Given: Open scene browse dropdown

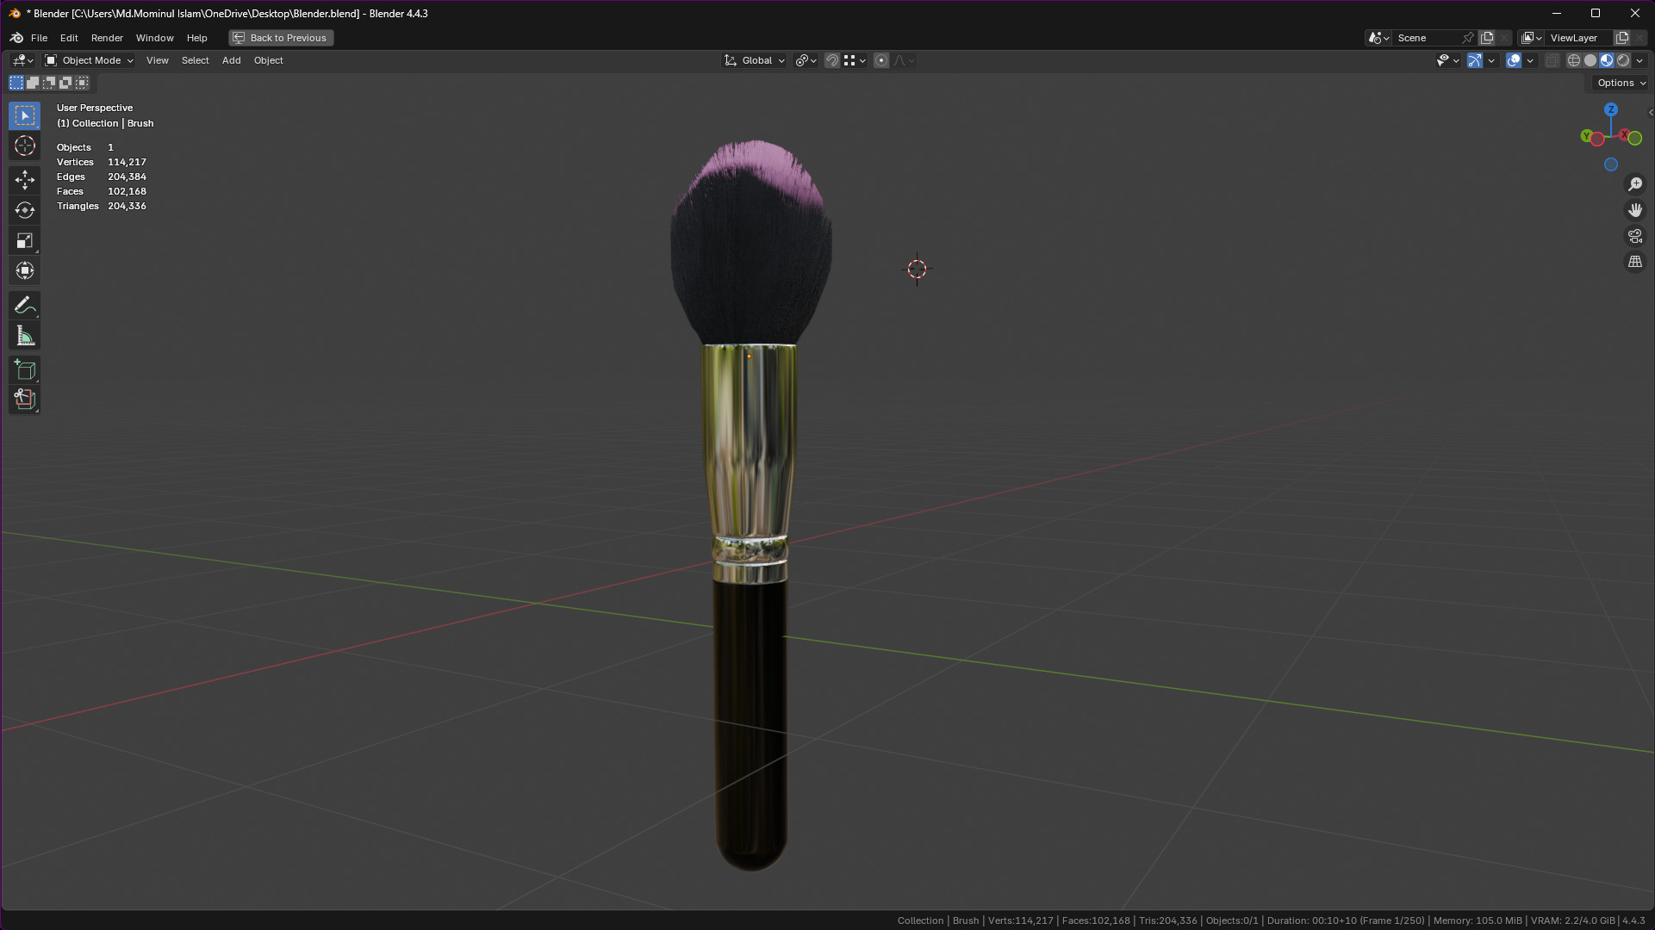Looking at the screenshot, I should tap(1378, 38).
